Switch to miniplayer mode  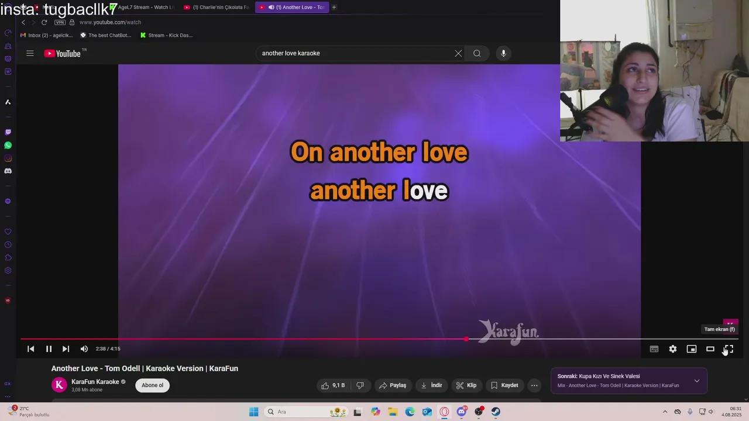(692, 349)
